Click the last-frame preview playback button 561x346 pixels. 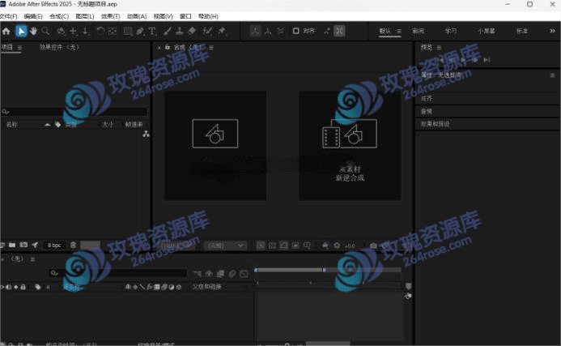[487, 60]
